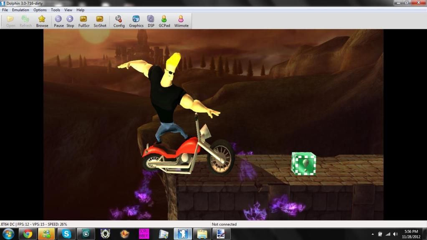427x240 pixels.
Task: Click the JIT64 DC FPS status text
Action: tap(34, 224)
